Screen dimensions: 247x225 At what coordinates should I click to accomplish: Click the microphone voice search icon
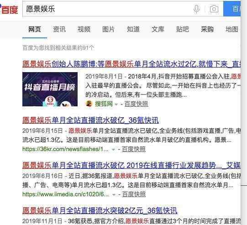pos(196,9)
